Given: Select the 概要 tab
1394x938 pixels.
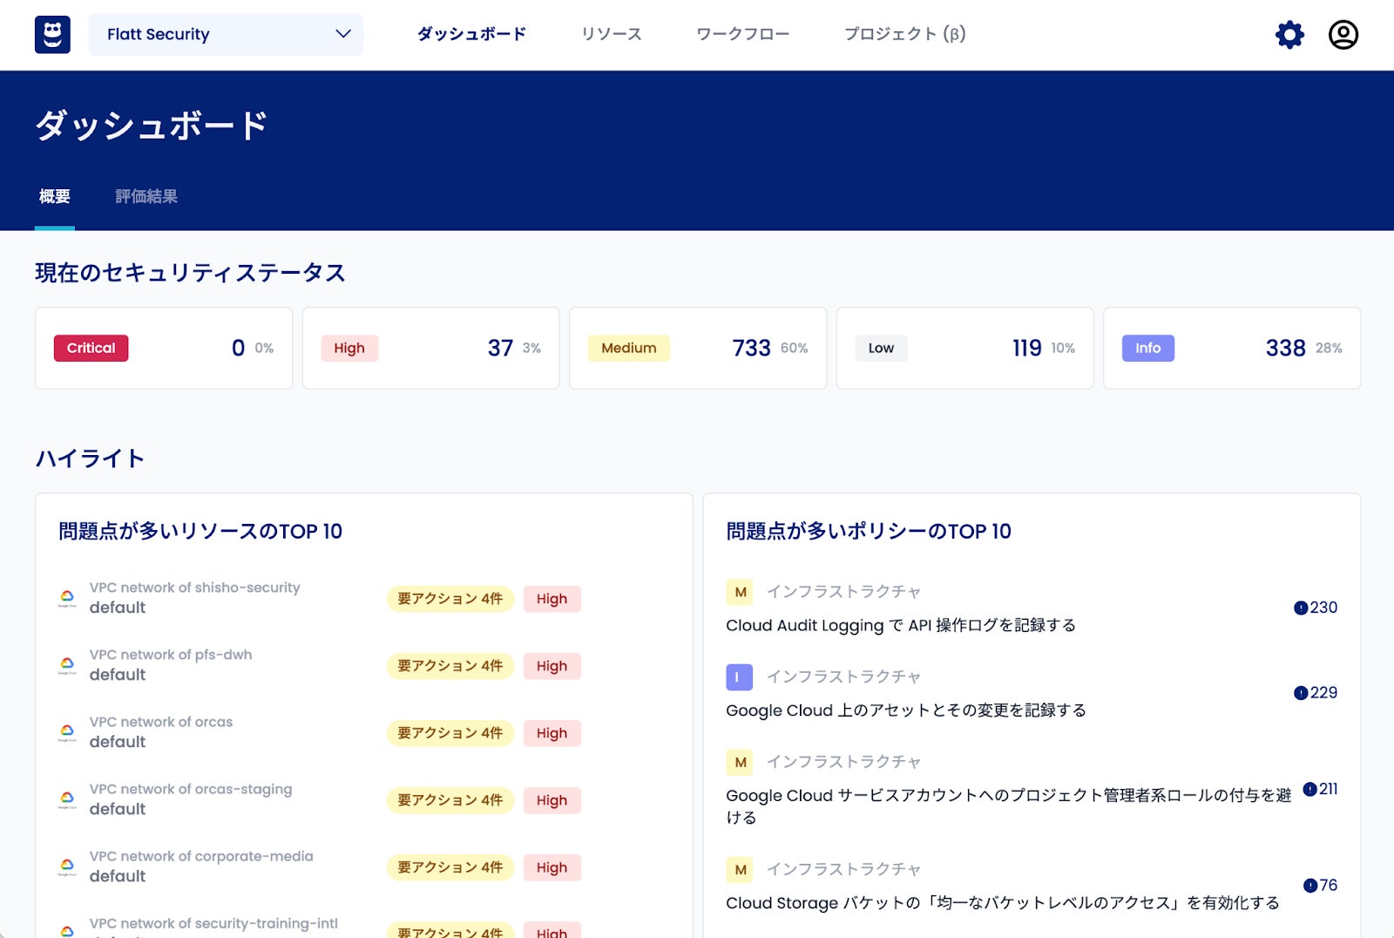Looking at the screenshot, I should 54,197.
